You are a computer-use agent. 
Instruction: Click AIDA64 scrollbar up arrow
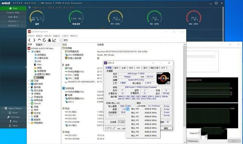(x=184, y=44)
